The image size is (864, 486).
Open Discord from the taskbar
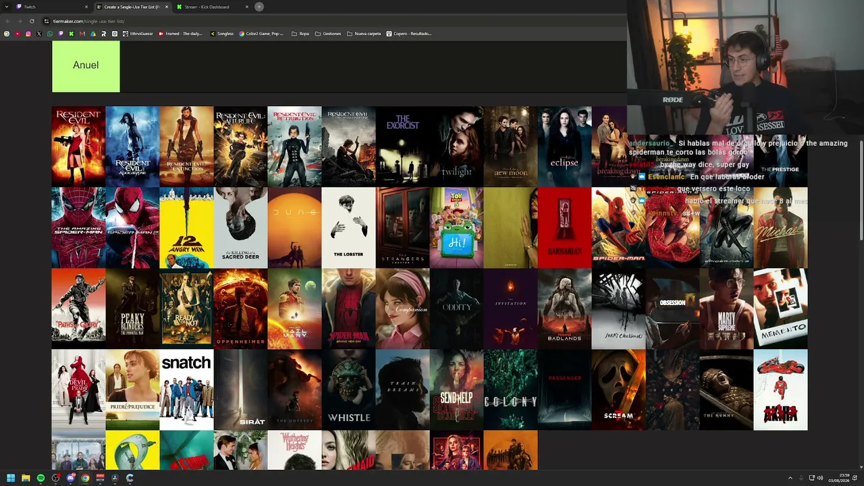click(70, 478)
